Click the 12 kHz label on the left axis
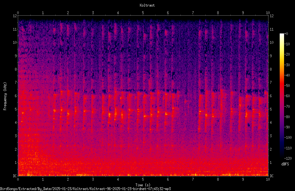This screenshot has height=191, width=295. [x=15, y=16]
